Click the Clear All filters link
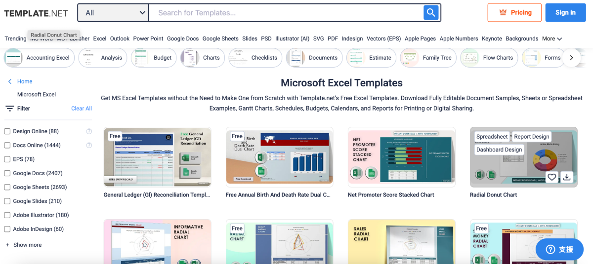 point(82,109)
